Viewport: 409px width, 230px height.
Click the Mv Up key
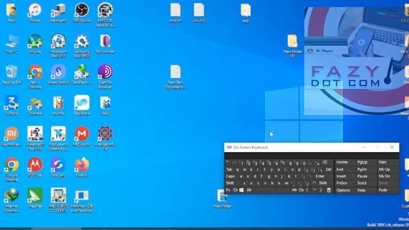click(385, 169)
